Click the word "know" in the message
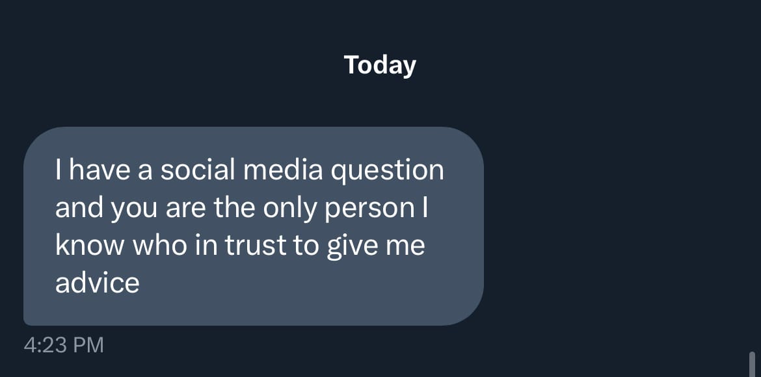This screenshot has height=377, width=761. coord(90,246)
